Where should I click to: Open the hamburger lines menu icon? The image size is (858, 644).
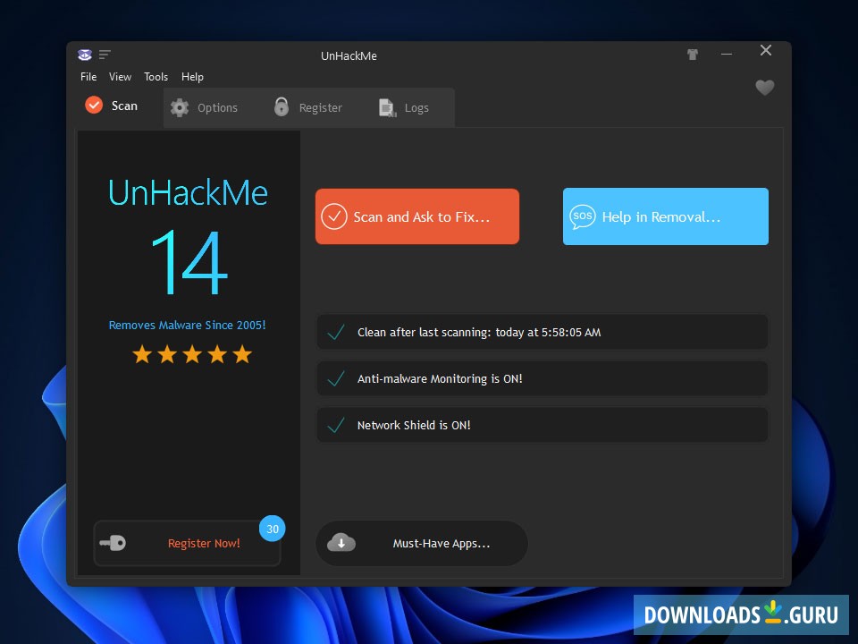105,55
